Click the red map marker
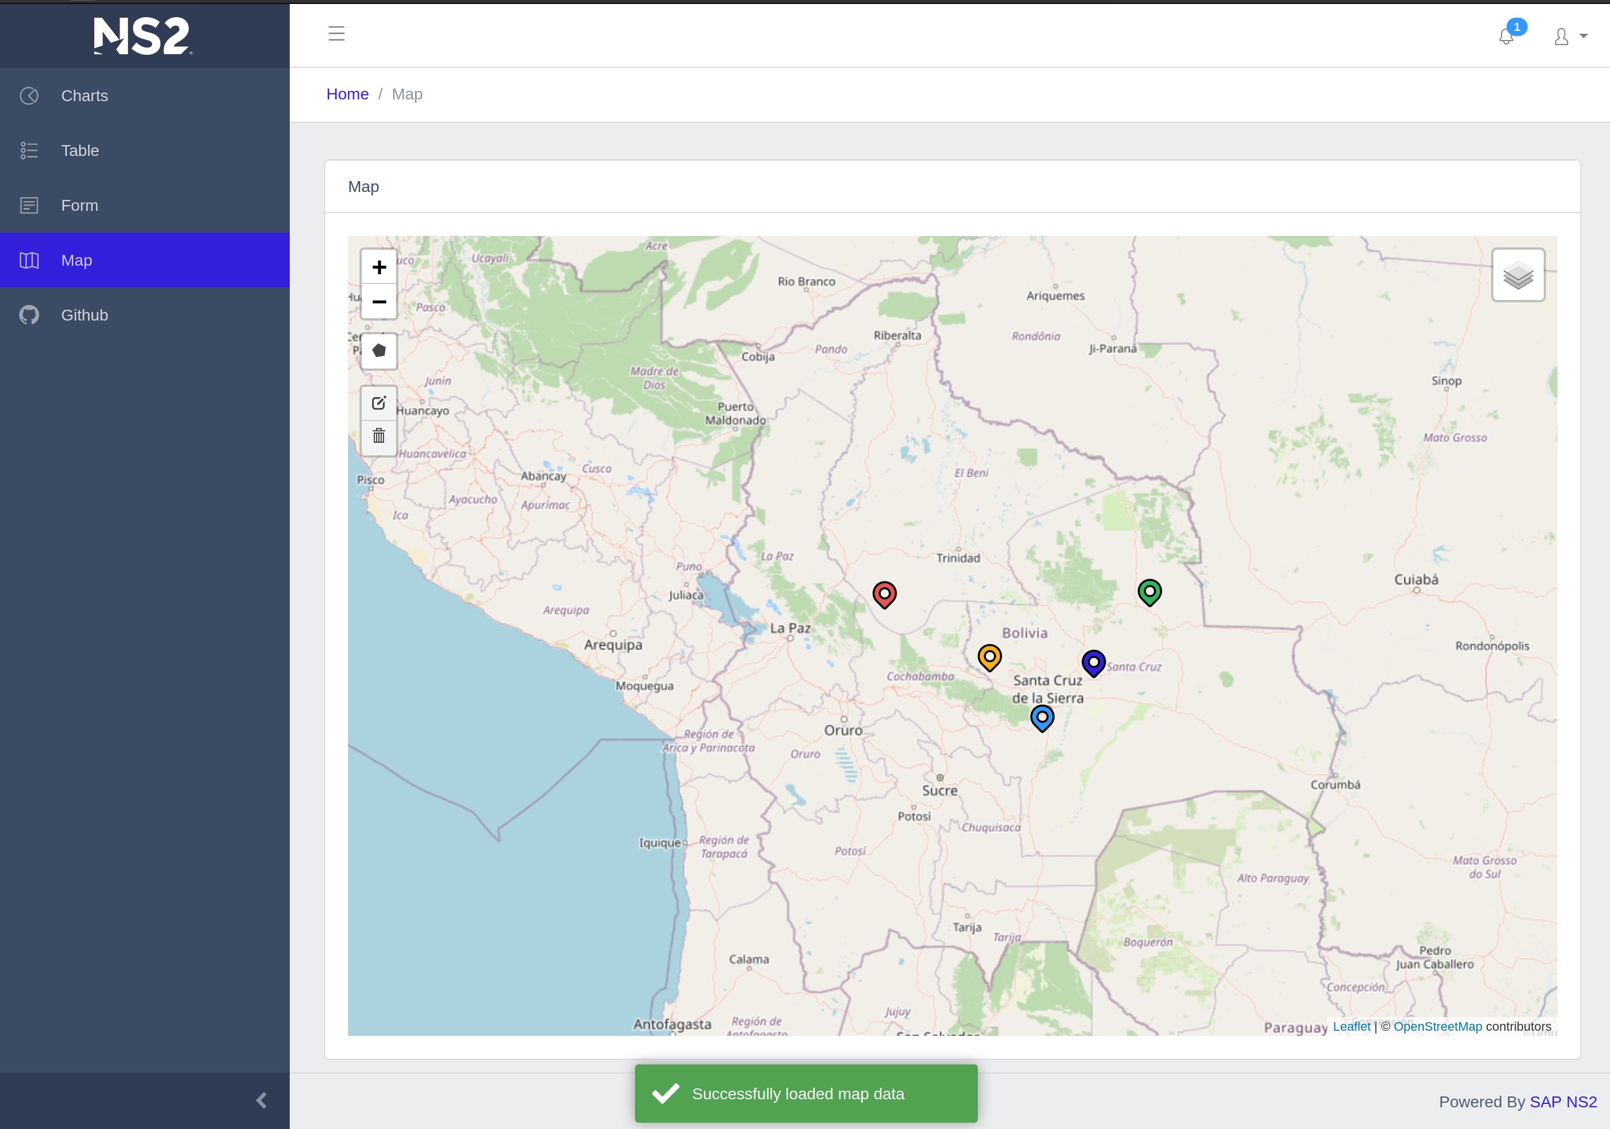The width and height of the screenshot is (1610, 1129). click(884, 594)
